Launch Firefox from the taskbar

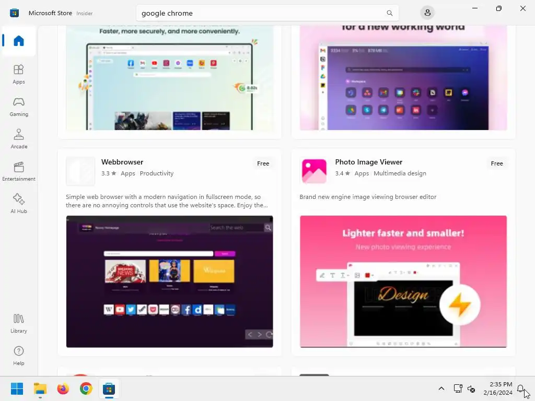(63, 388)
